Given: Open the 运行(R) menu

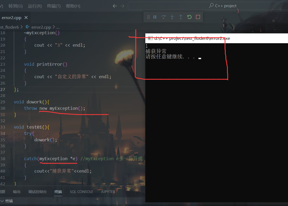Looking at the screenshot, I should pos(35,6).
